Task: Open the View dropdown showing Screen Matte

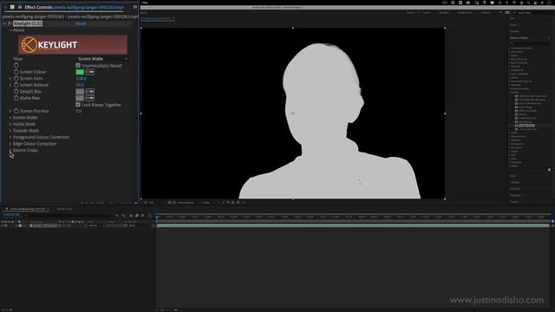Action: 102,59
